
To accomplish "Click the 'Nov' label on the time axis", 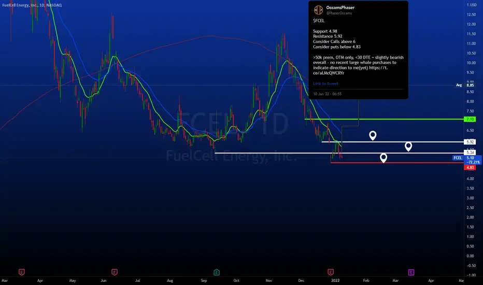I will [x=268, y=281].
